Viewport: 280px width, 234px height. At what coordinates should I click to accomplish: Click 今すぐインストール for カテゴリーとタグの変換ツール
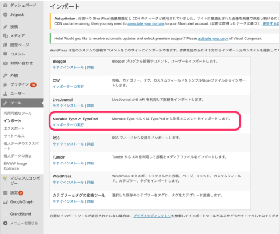click(x=68, y=201)
